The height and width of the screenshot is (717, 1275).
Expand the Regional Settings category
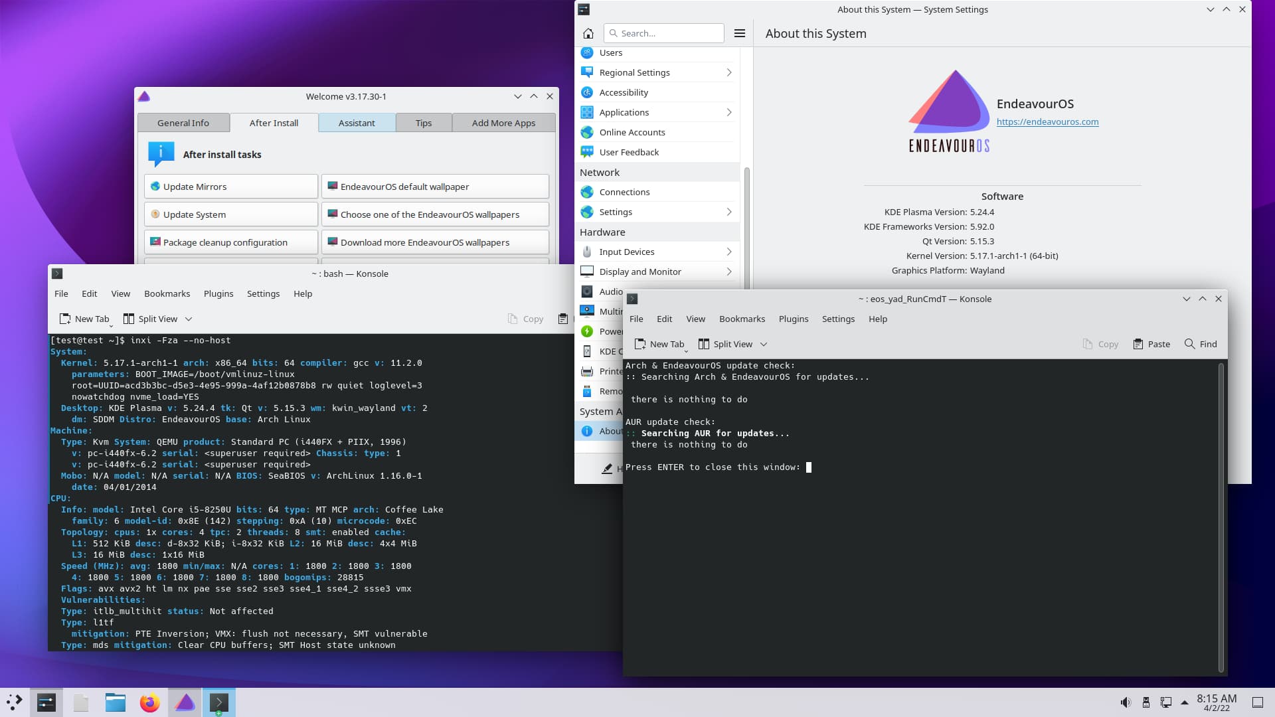point(728,72)
